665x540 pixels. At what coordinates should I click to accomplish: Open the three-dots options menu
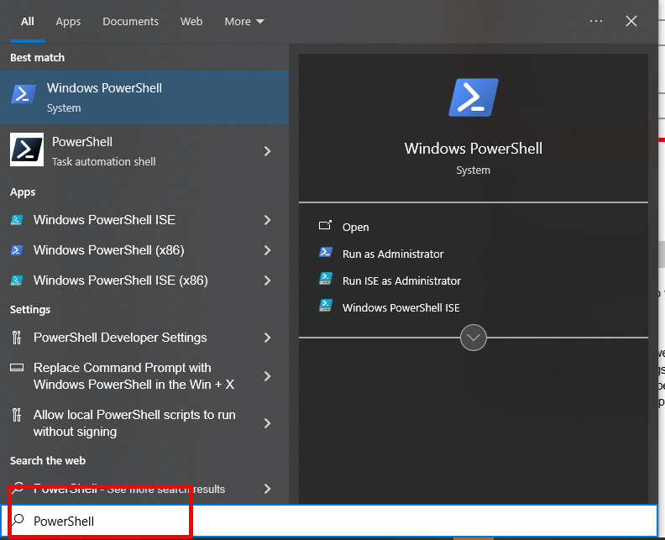point(596,21)
